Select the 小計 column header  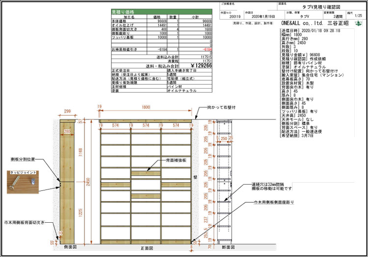pyautogui.click(x=195, y=17)
